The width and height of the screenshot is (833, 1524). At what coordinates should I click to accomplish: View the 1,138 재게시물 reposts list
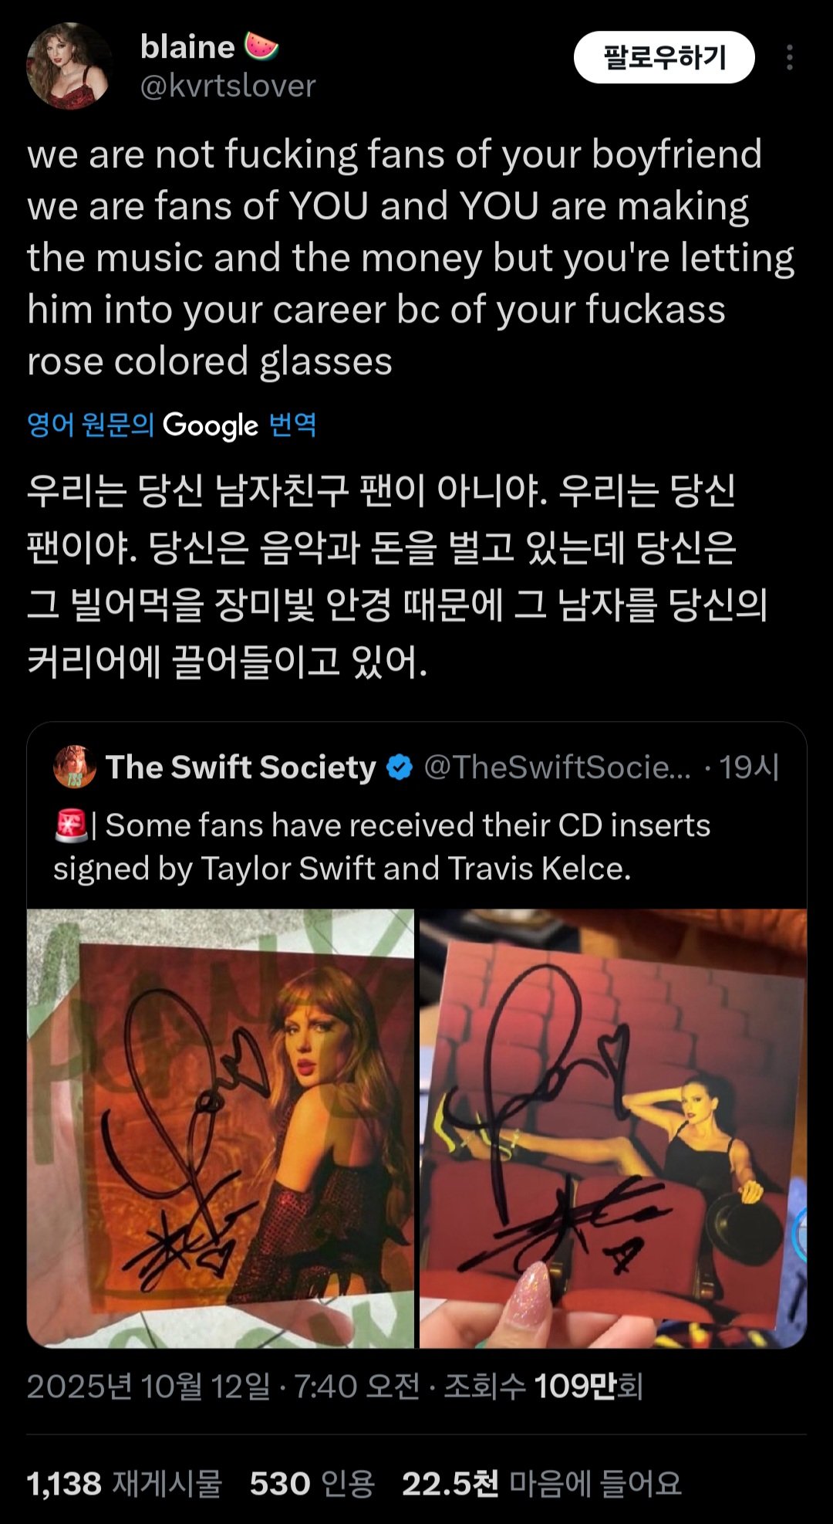(x=124, y=1483)
